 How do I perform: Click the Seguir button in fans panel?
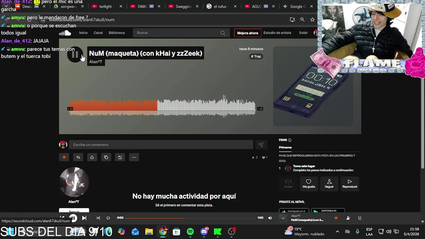pyautogui.click(x=329, y=183)
